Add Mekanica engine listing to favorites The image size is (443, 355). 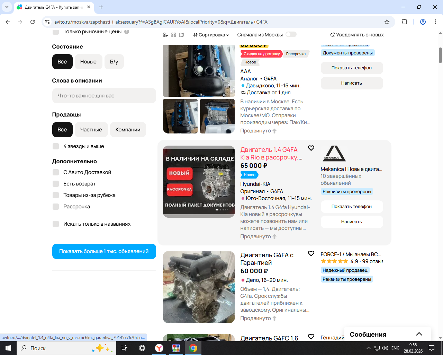click(x=311, y=148)
